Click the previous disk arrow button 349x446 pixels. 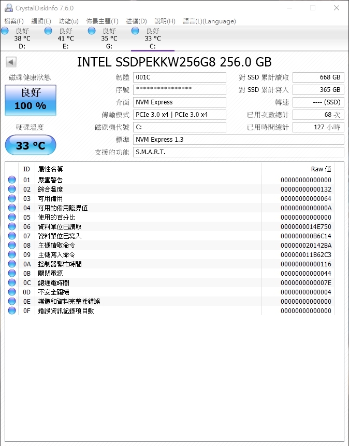coord(11,62)
